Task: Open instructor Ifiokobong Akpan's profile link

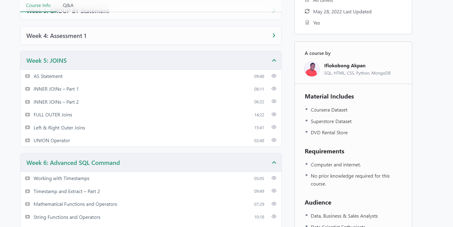Action: click(345, 66)
